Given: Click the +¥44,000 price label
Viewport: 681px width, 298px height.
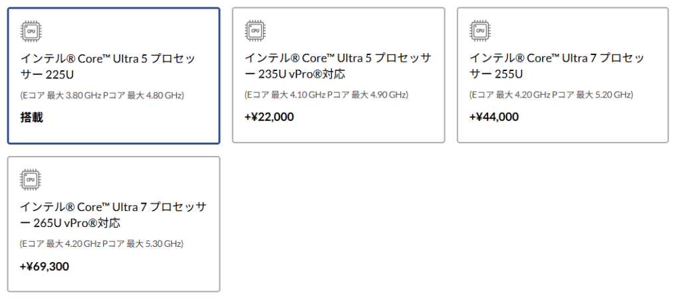Looking at the screenshot, I should pyautogui.click(x=493, y=117).
